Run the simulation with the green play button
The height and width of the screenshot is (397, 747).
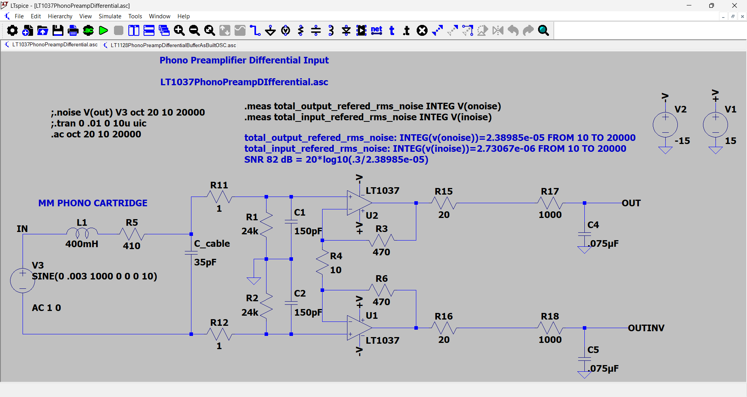(103, 30)
